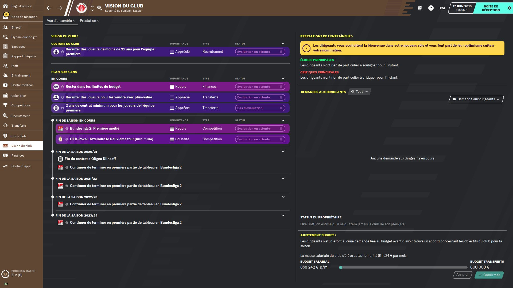This screenshot has height=288, width=513.
Task: Click info icon beside Rester dans les limites du budget
Action: click(63, 87)
